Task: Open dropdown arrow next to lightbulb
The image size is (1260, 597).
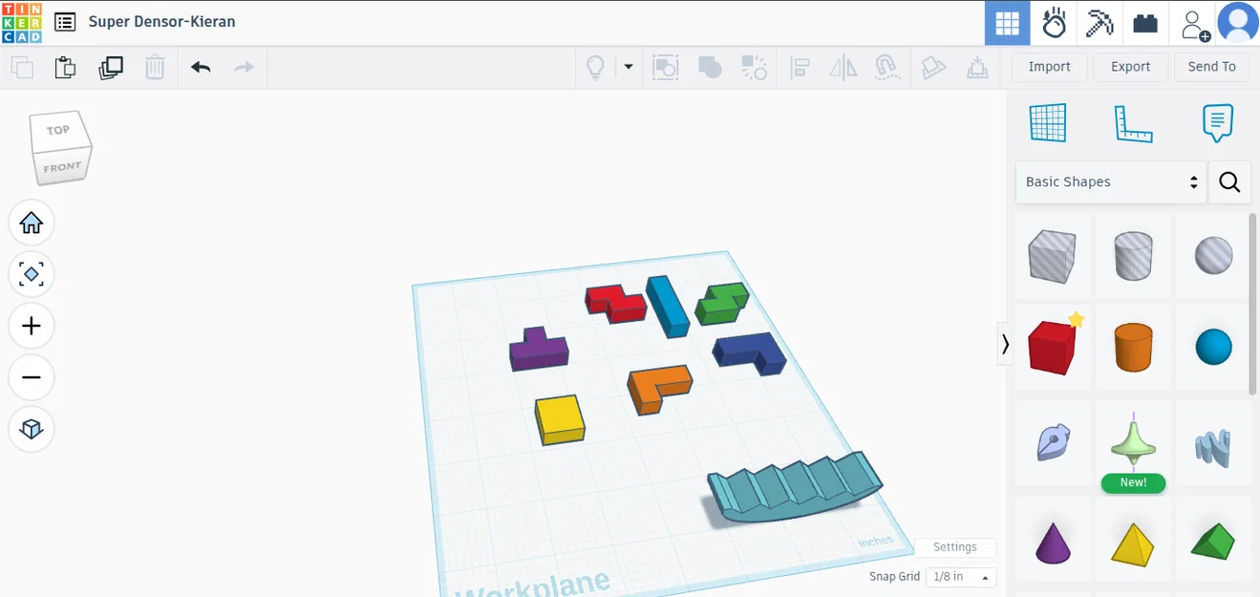Action: (x=628, y=67)
